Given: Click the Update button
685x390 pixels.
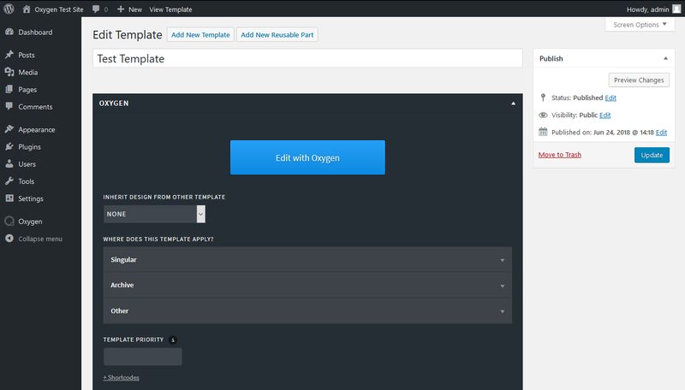Looking at the screenshot, I should click(652, 155).
